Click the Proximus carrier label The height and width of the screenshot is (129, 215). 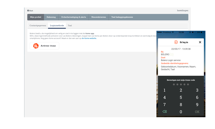click(x=167, y=32)
